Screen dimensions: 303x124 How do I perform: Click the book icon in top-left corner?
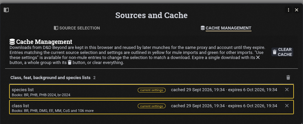pyautogui.click(x=6, y=10)
